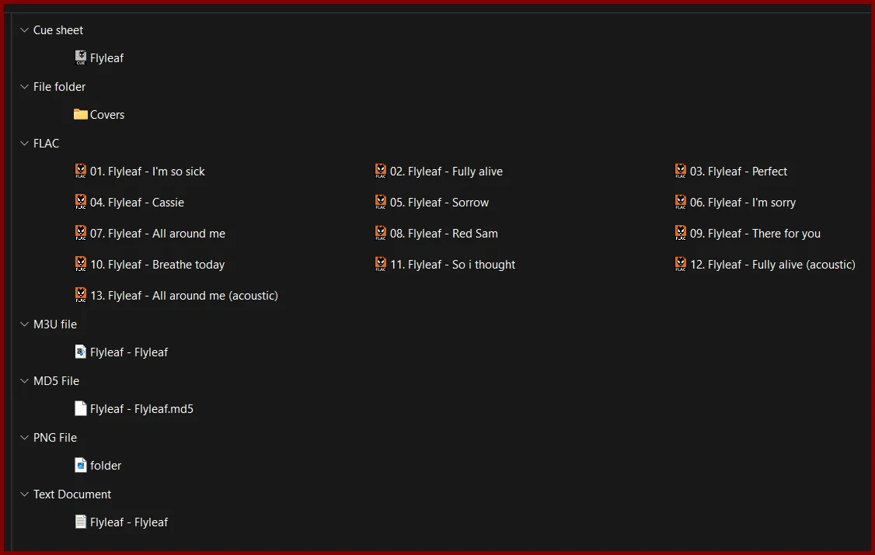Viewport: 875px width, 555px height.
Task: Collapse the MD5 File group
Action: [x=24, y=380]
